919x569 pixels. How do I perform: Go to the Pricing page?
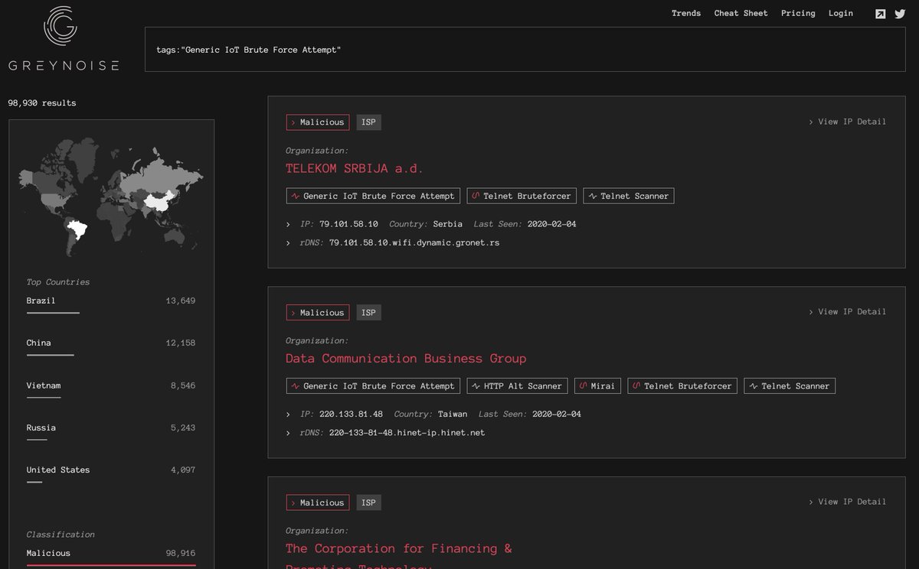[x=798, y=13]
